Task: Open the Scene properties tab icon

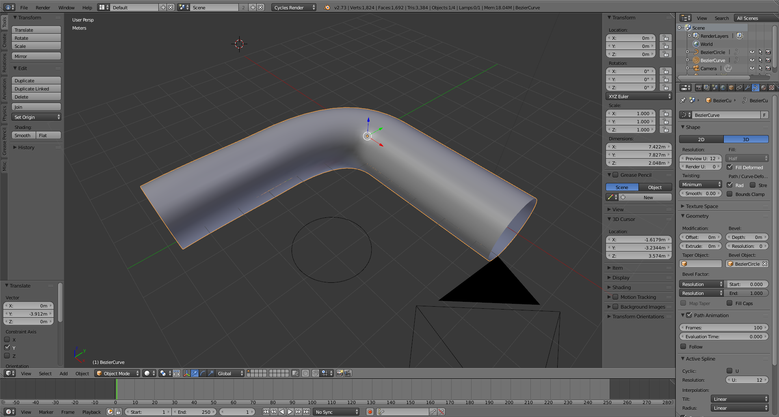Action: click(x=715, y=88)
